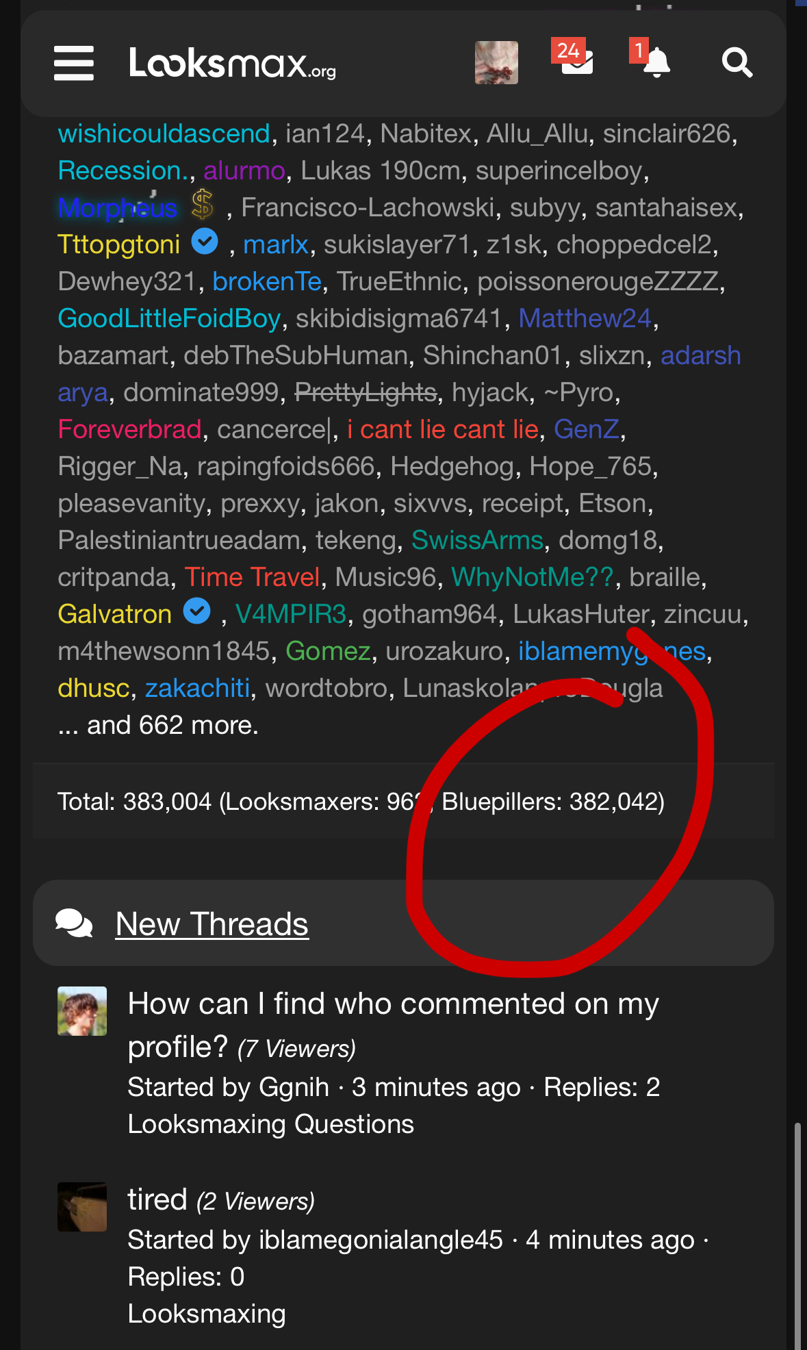
Task: Click the dollar sign badge beside Morpheus
Action: (203, 205)
